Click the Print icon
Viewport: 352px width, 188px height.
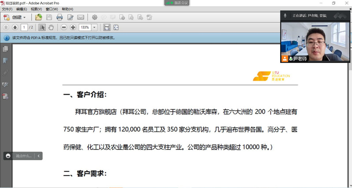[x=59, y=17]
